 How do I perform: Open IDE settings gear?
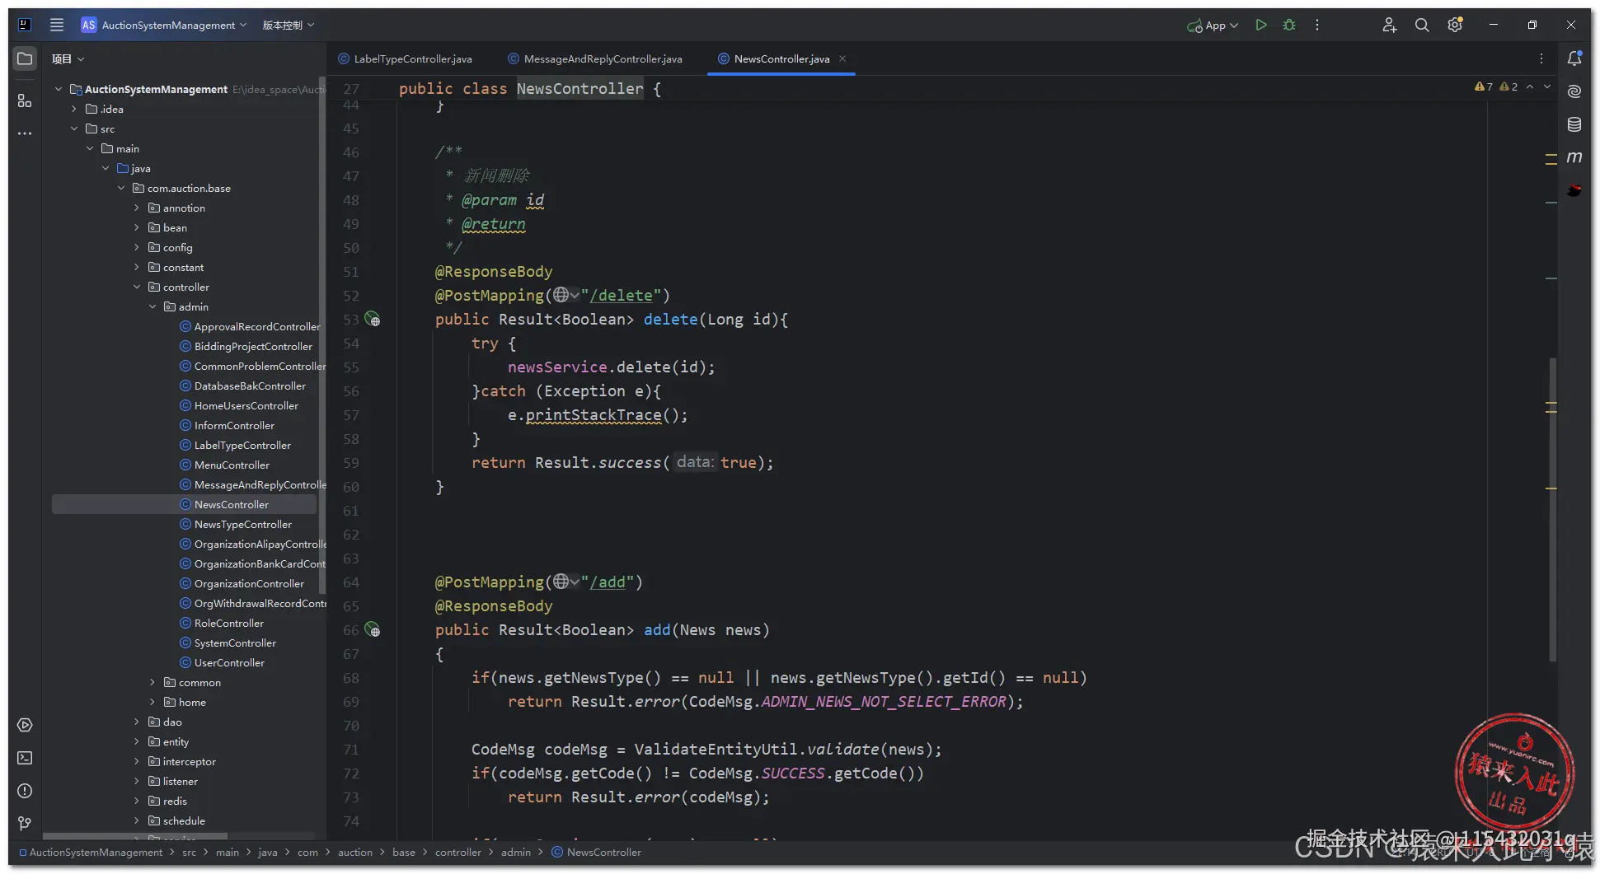1455,25
